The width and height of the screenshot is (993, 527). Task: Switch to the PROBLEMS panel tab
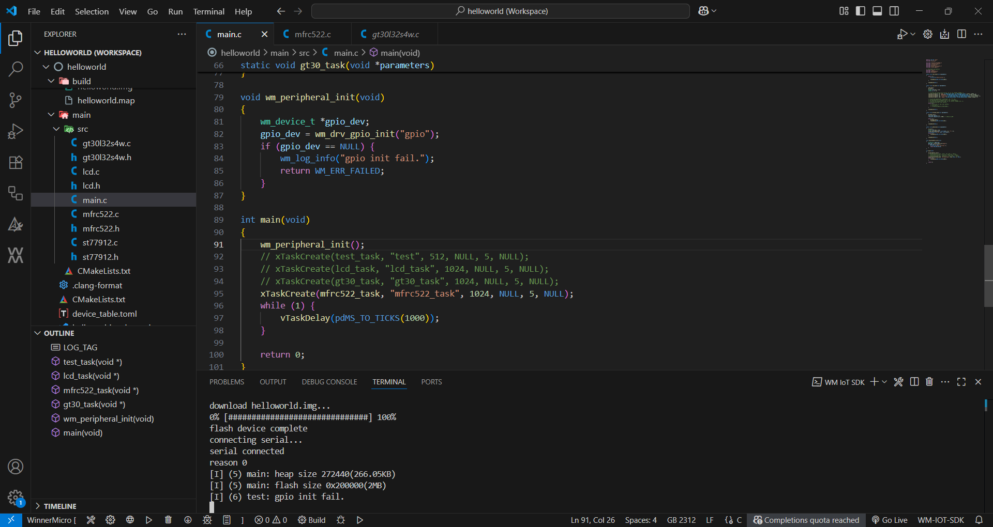pyautogui.click(x=227, y=382)
